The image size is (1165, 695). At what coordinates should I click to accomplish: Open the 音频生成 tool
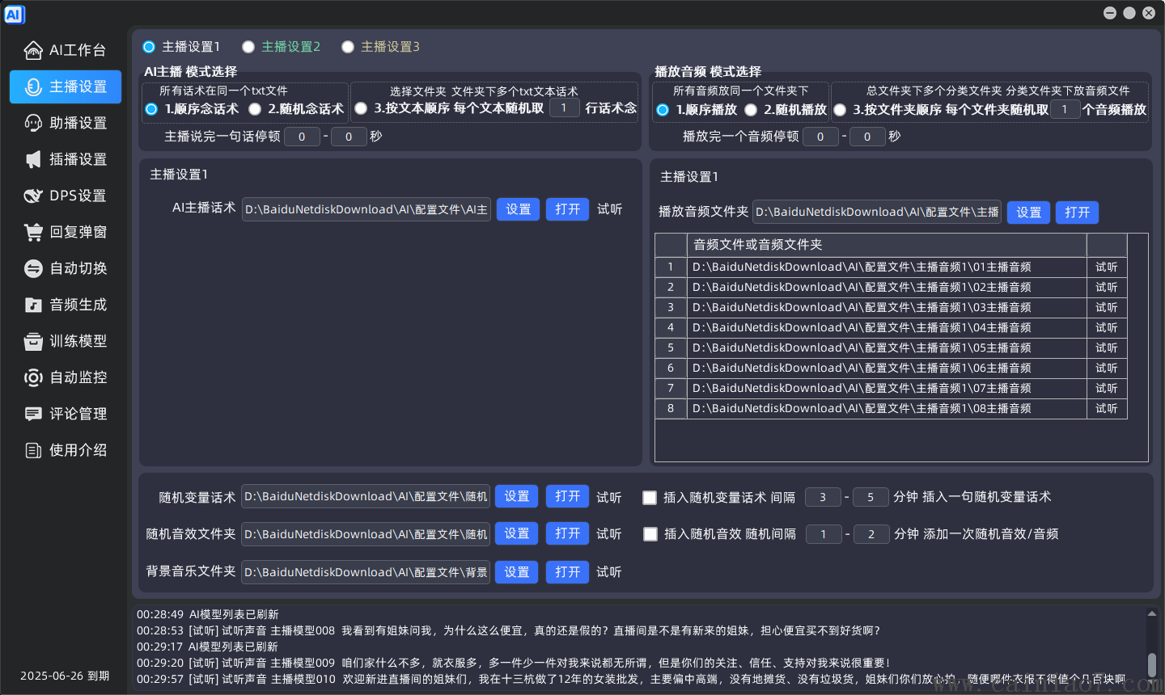(65, 305)
